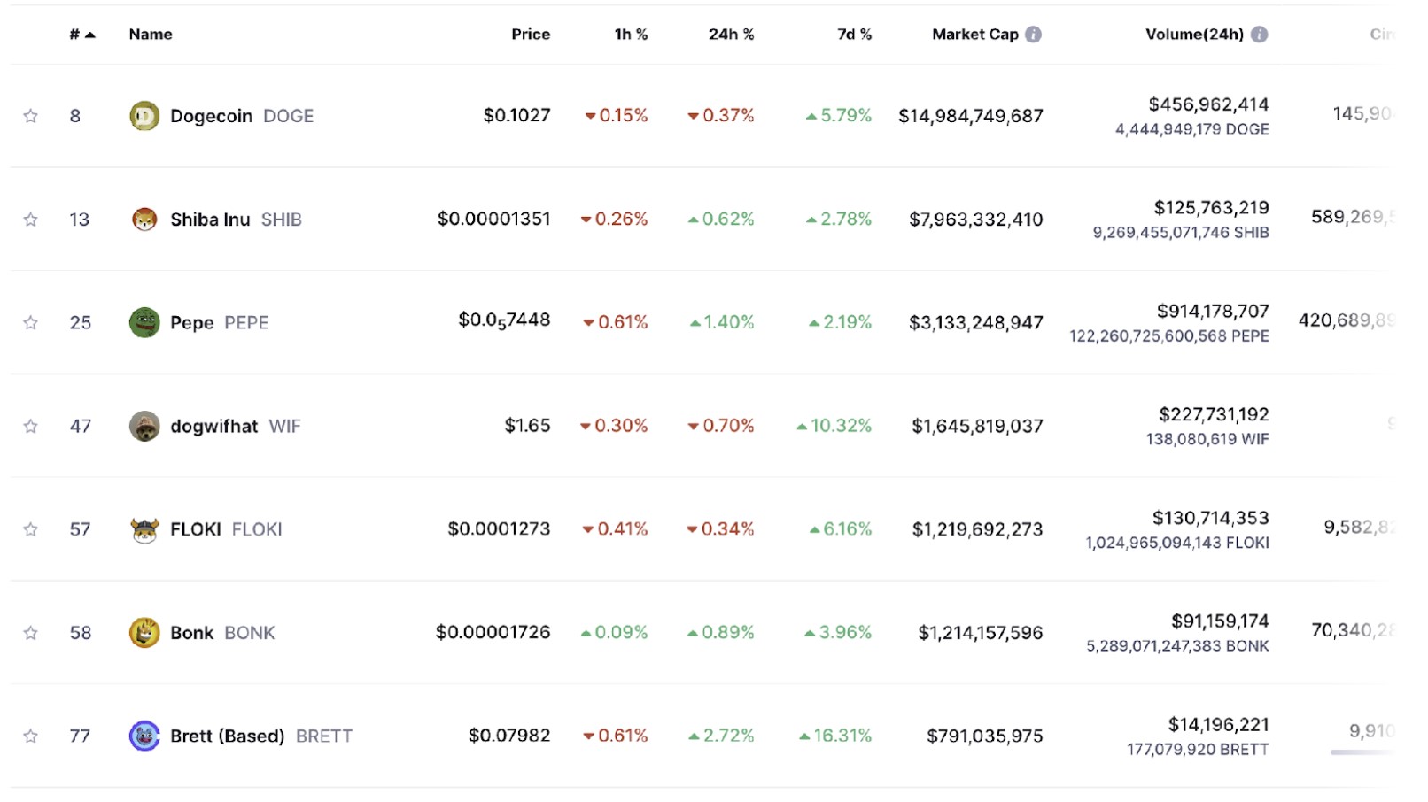Viewport: 1428px width, 802px height.
Task: Add Pepe to watchlist with star
Action: click(31, 323)
